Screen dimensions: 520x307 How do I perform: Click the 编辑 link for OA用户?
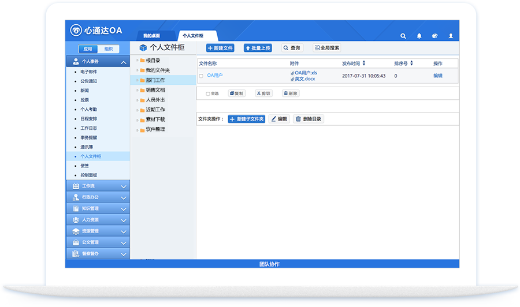pos(438,76)
